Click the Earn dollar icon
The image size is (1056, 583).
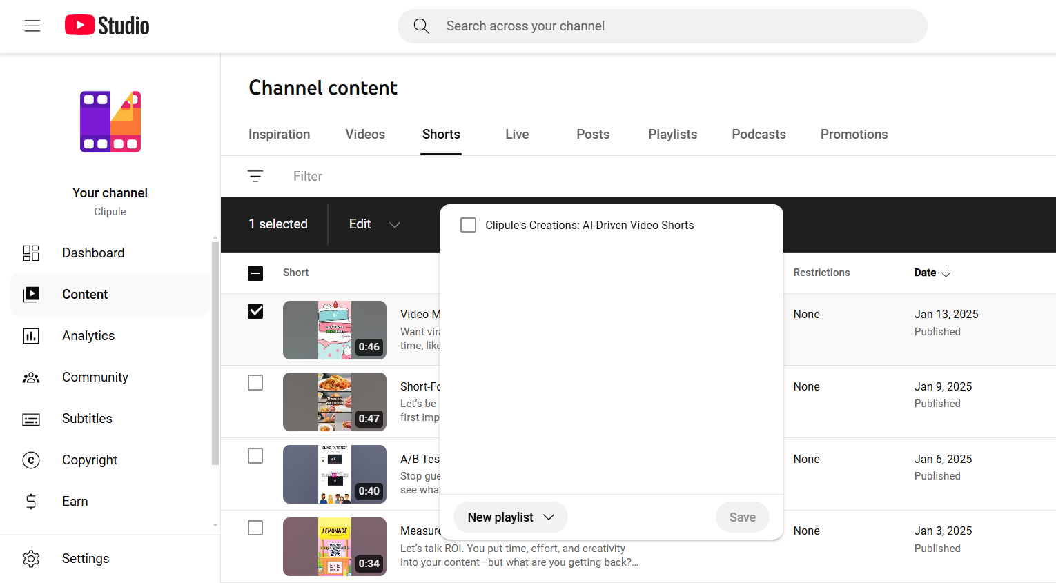[31, 502]
